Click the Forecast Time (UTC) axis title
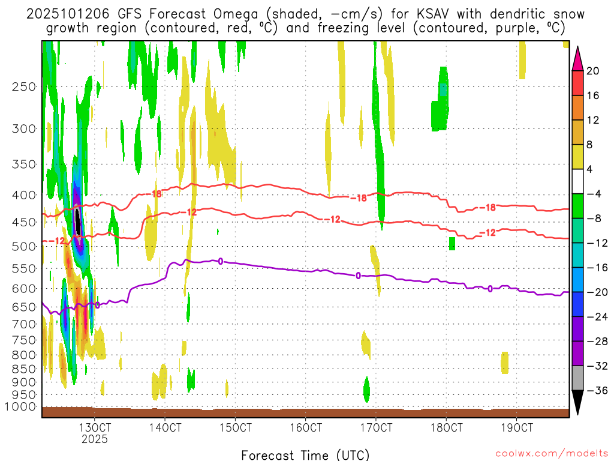Viewport: 614px width, 461px height. pos(305,455)
